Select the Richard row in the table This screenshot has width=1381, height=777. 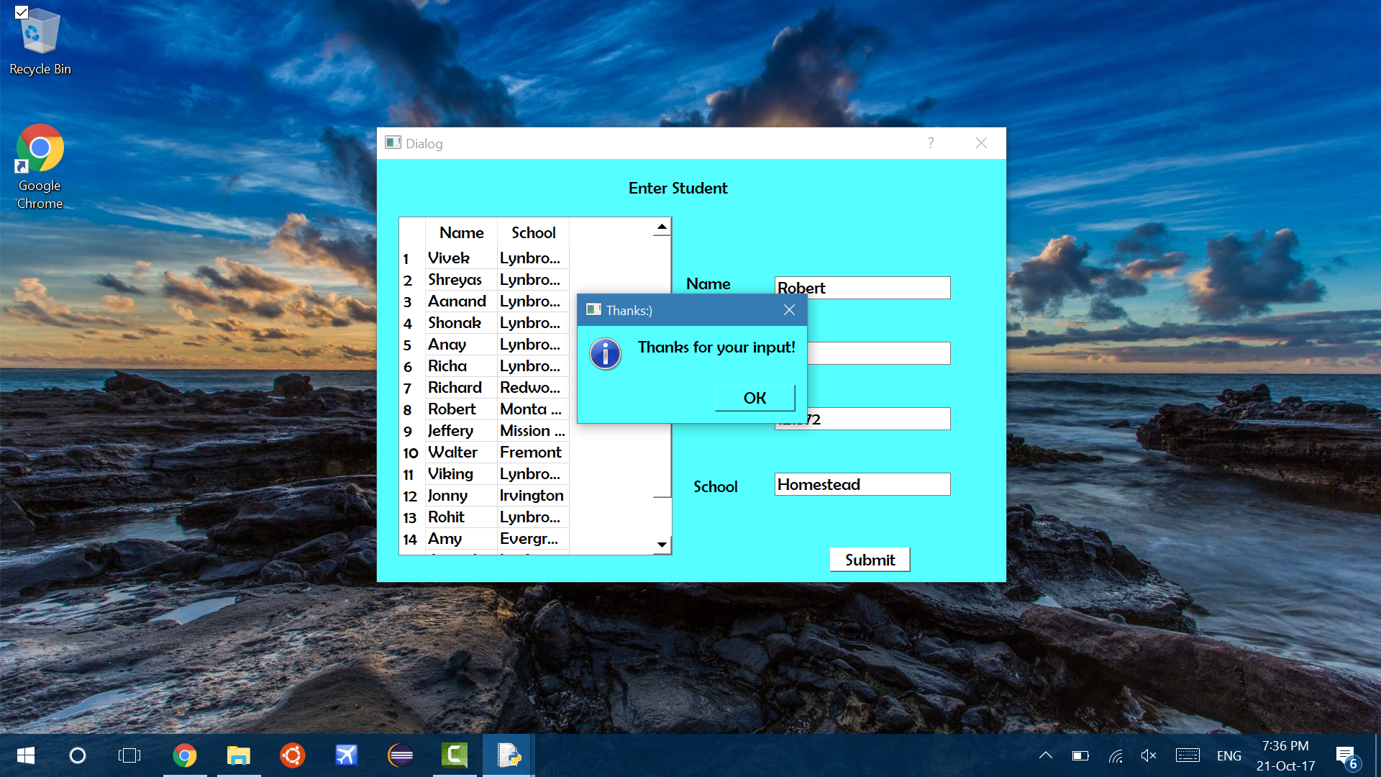click(455, 387)
